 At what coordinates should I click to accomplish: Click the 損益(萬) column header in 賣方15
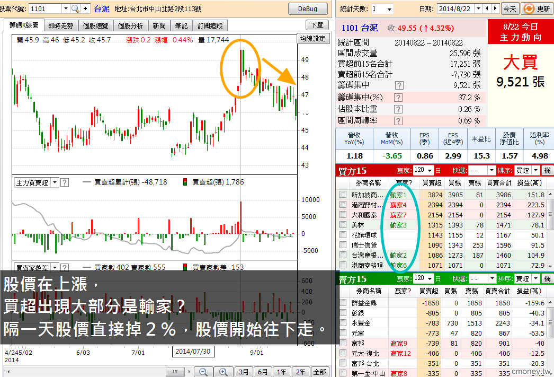point(529,291)
